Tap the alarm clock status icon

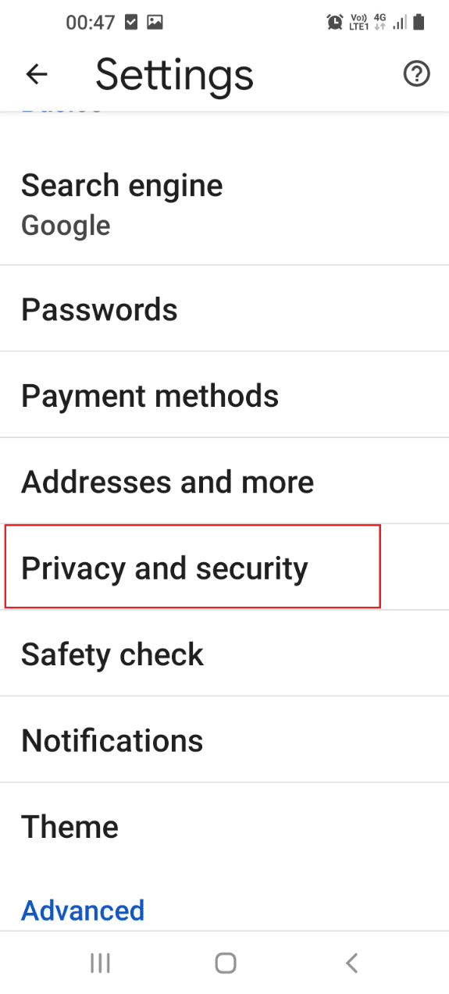335,23
